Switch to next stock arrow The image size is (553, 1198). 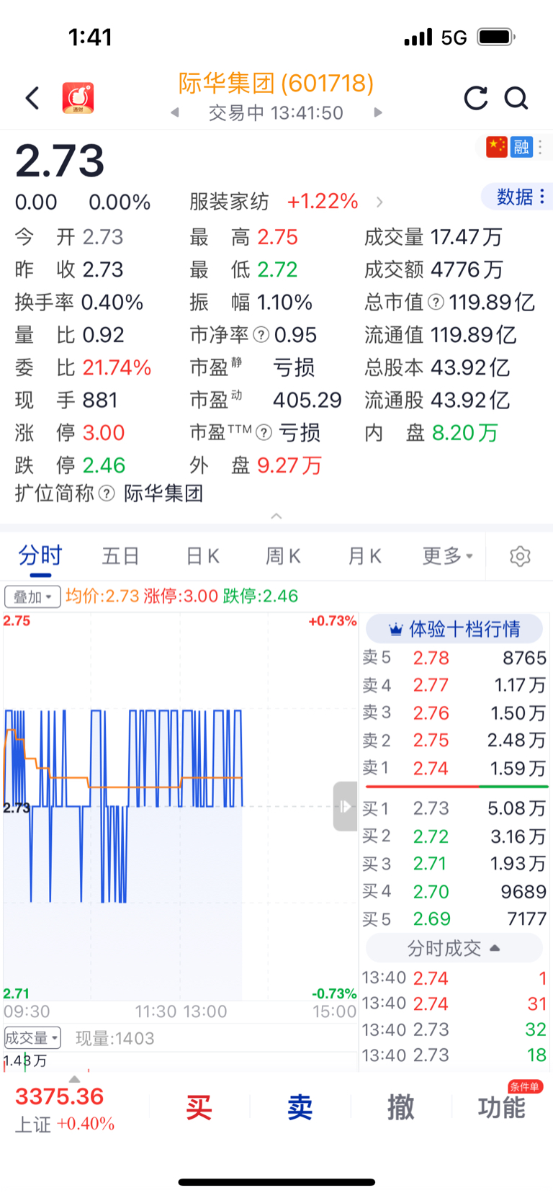[x=378, y=112]
